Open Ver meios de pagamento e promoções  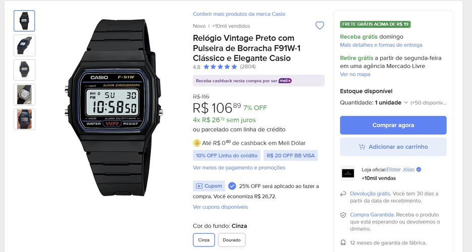pyautogui.click(x=239, y=168)
